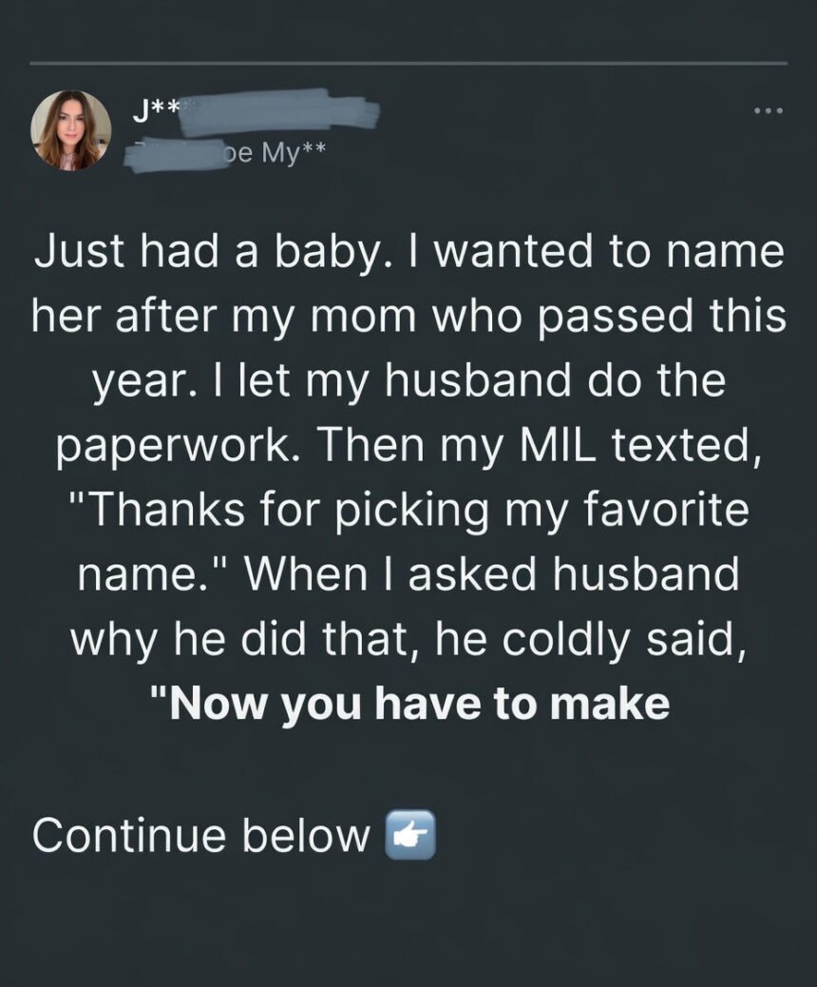Open the three-dot more options menu
The width and height of the screenshot is (817, 987).
767,111
